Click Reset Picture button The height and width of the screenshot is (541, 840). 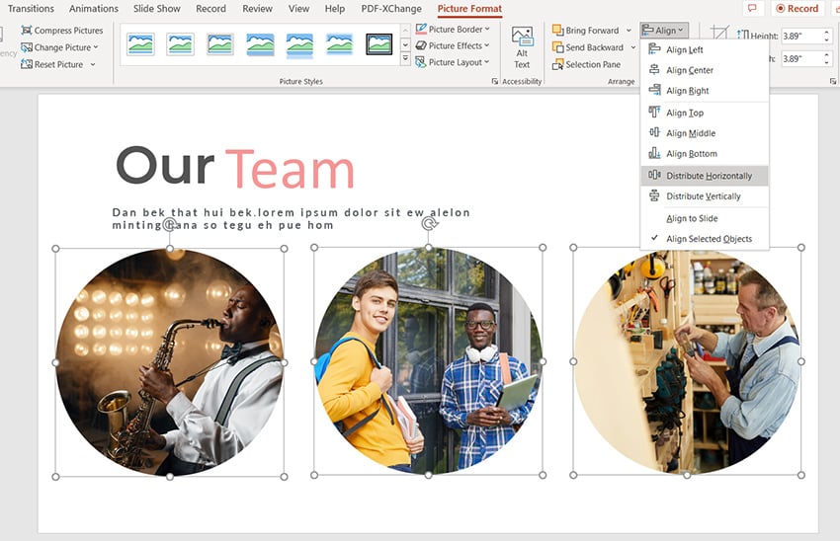click(x=58, y=64)
